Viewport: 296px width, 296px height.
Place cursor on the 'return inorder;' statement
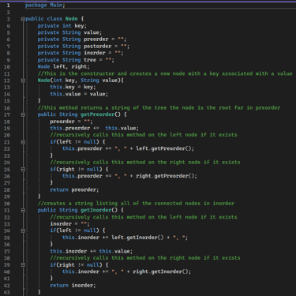tap(73, 286)
